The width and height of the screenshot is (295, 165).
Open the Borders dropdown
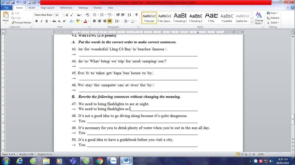point(136,21)
